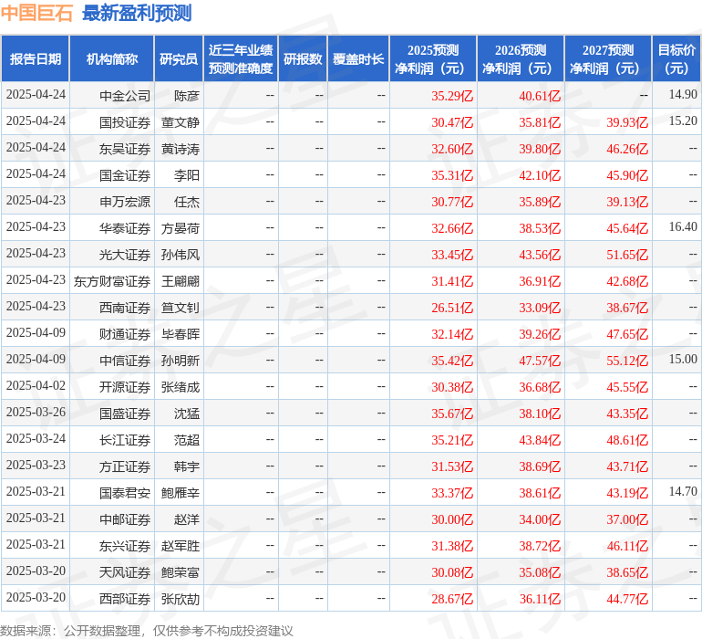The width and height of the screenshot is (702, 639).
Task: Click target price 14.90
Action: [x=683, y=94]
